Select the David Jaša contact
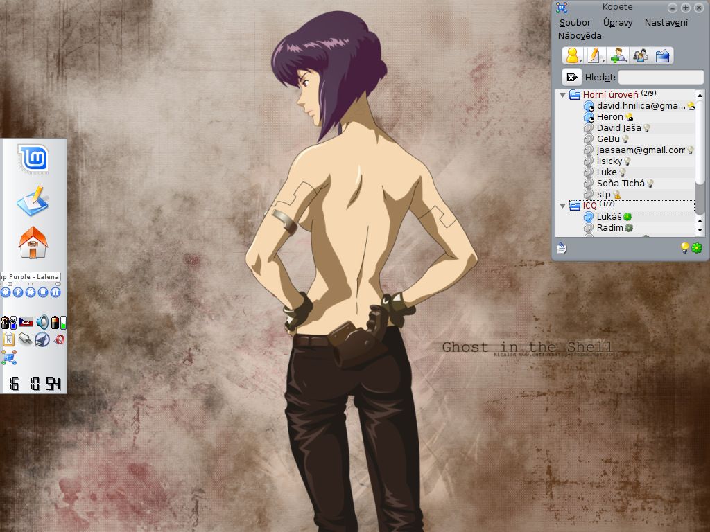The image size is (710, 532). (639, 128)
